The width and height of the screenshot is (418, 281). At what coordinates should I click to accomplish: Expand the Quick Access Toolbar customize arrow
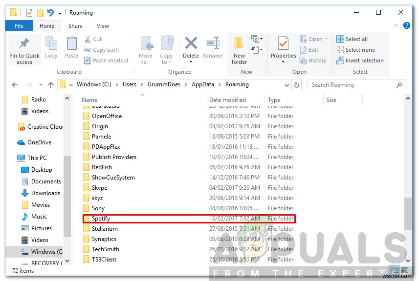pos(59,12)
